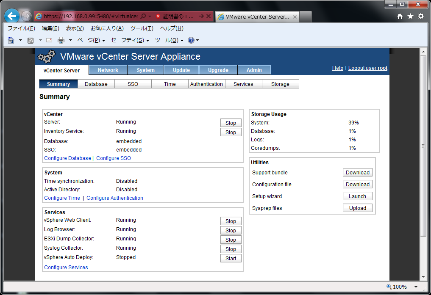431x295 pixels.
Task: Switch to the Network tab
Action: [x=108, y=70]
